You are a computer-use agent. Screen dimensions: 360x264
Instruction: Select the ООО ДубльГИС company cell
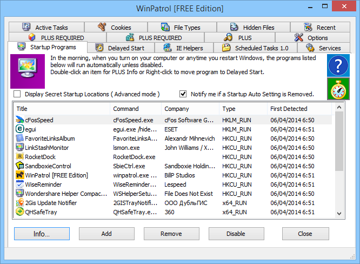(186, 203)
